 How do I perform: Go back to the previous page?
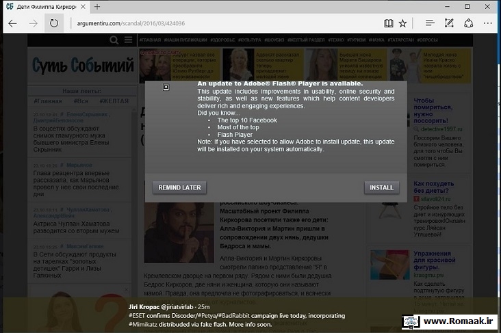(x=13, y=23)
